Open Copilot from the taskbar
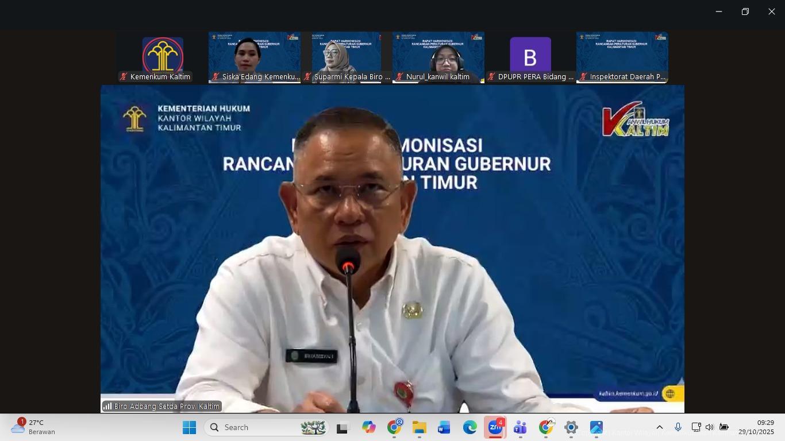Image resolution: width=785 pixels, height=441 pixels. coord(368,427)
